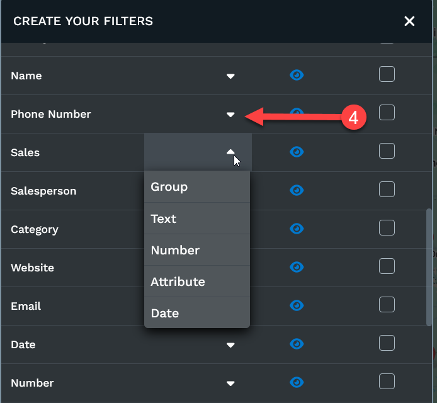
Task: Click the Number row eye icon
Action: pyautogui.click(x=297, y=383)
